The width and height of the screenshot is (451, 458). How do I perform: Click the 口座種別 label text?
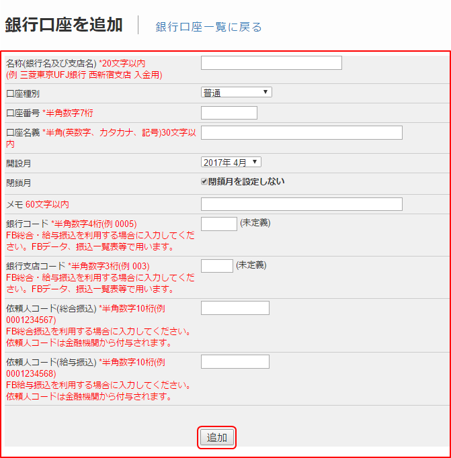point(23,94)
